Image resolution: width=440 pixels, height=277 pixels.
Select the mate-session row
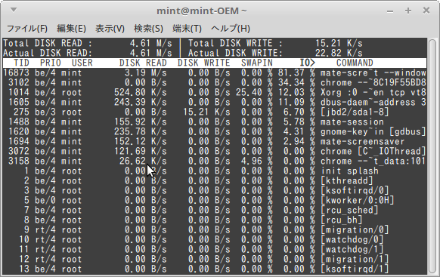click(215, 122)
